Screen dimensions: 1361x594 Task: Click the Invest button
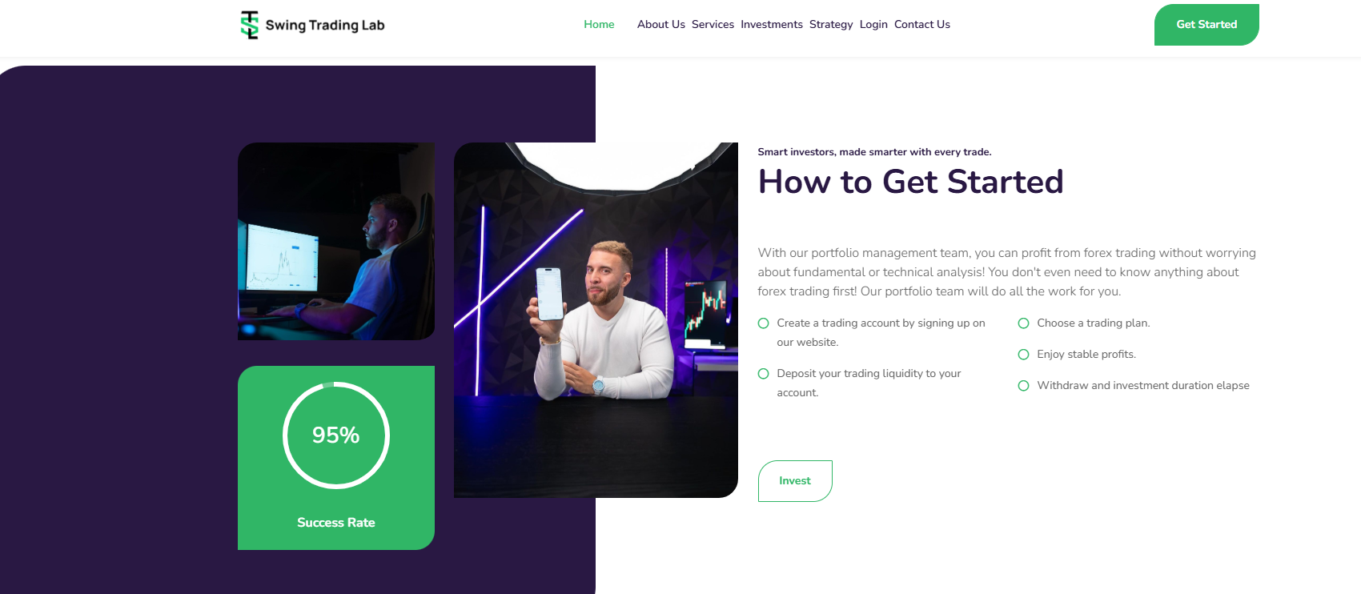(x=795, y=481)
